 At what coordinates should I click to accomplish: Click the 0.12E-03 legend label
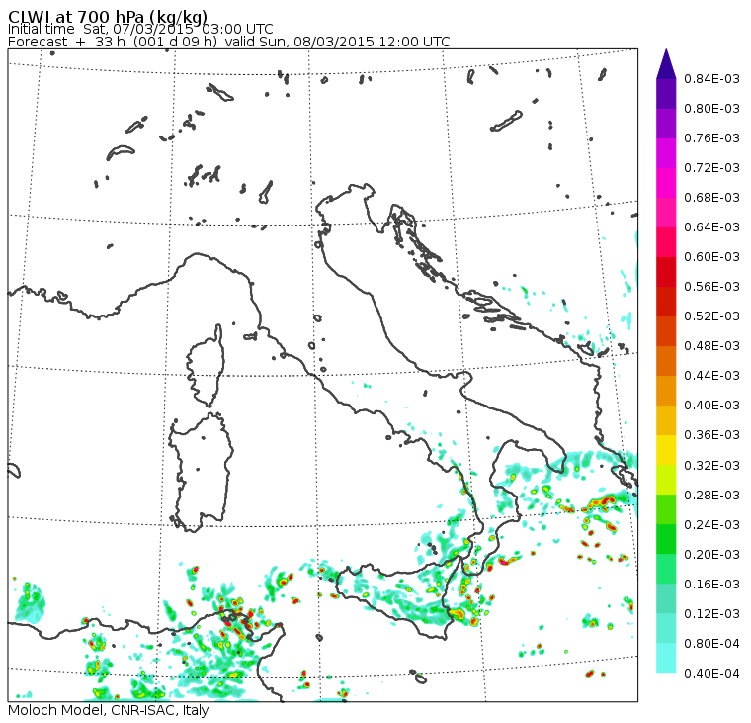(x=711, y=614)
